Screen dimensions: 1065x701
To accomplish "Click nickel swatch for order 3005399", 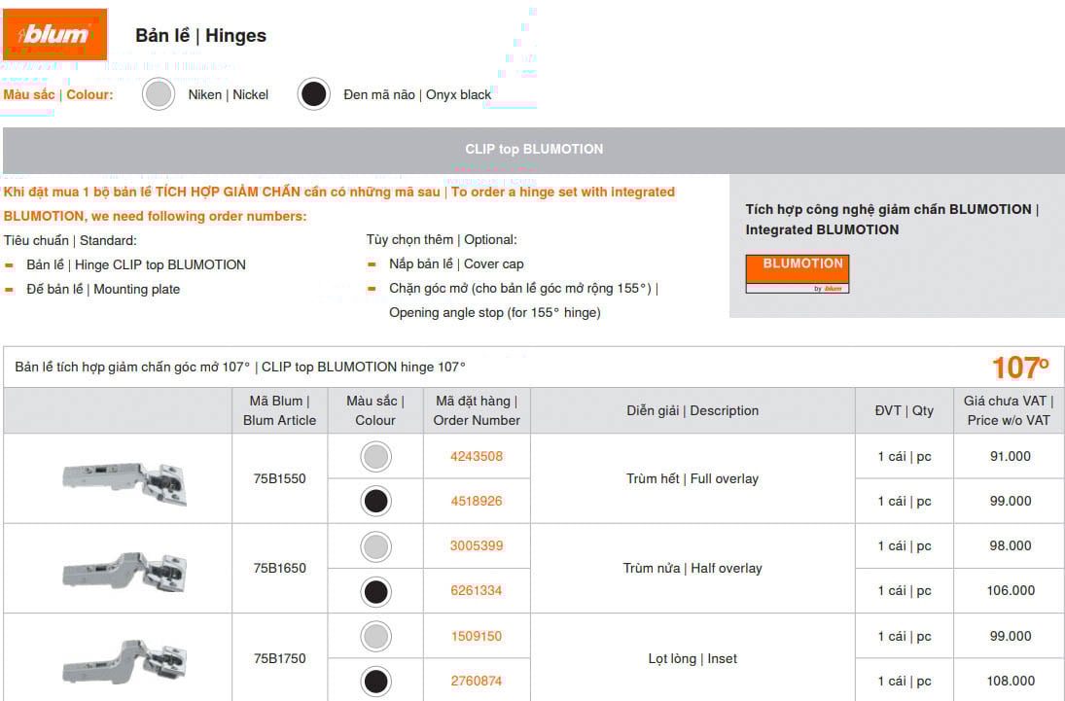I will pos(375,546).
